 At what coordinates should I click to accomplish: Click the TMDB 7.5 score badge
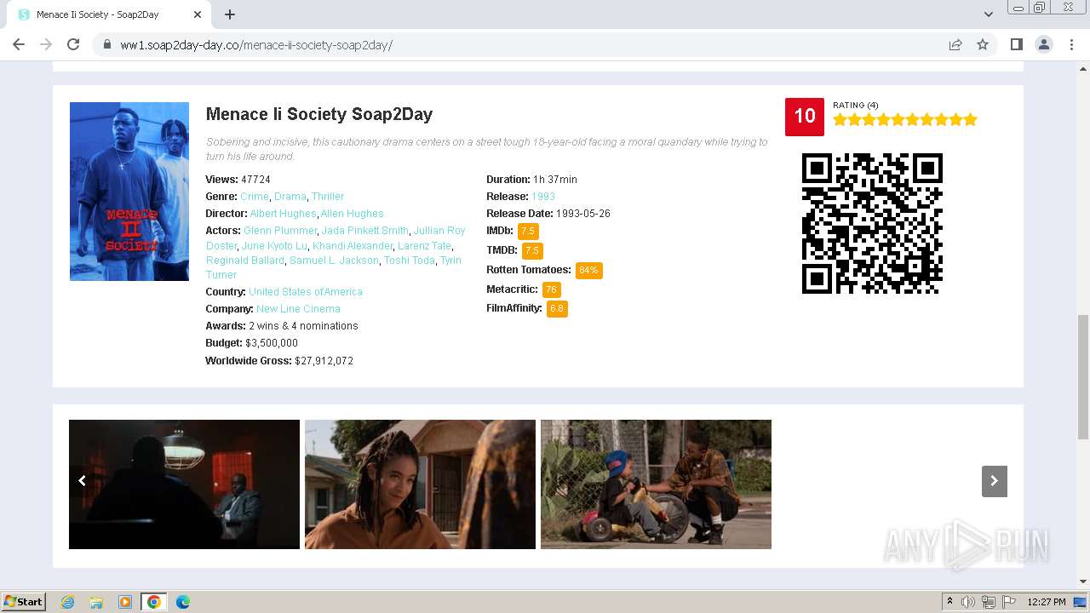(x=532, y=250)
